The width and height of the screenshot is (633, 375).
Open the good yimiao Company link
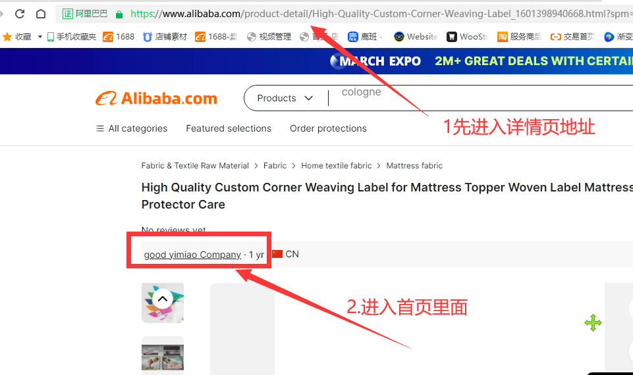click(x=192, y=255)
